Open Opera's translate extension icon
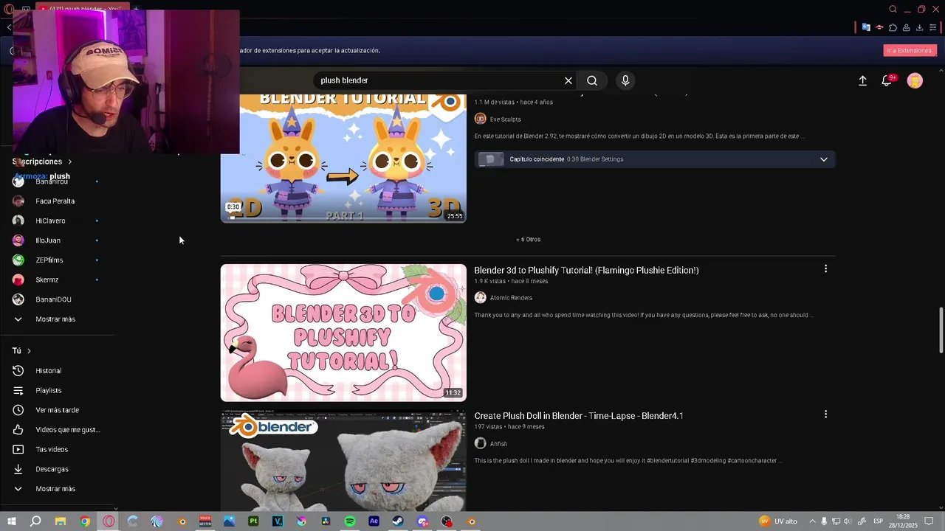 click(x=866, y=27)
